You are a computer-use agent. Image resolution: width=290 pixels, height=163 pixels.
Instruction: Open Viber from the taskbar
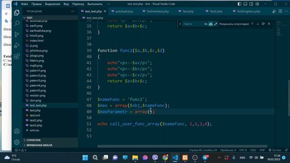coord(155,158)
